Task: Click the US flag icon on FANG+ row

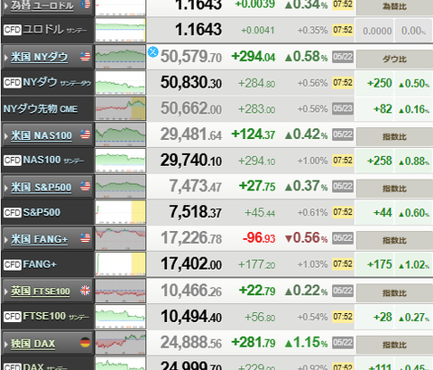Action: (86, 238)
